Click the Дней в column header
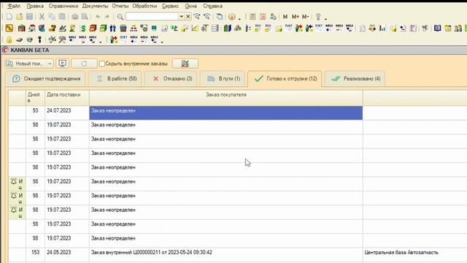 [35, 98]
